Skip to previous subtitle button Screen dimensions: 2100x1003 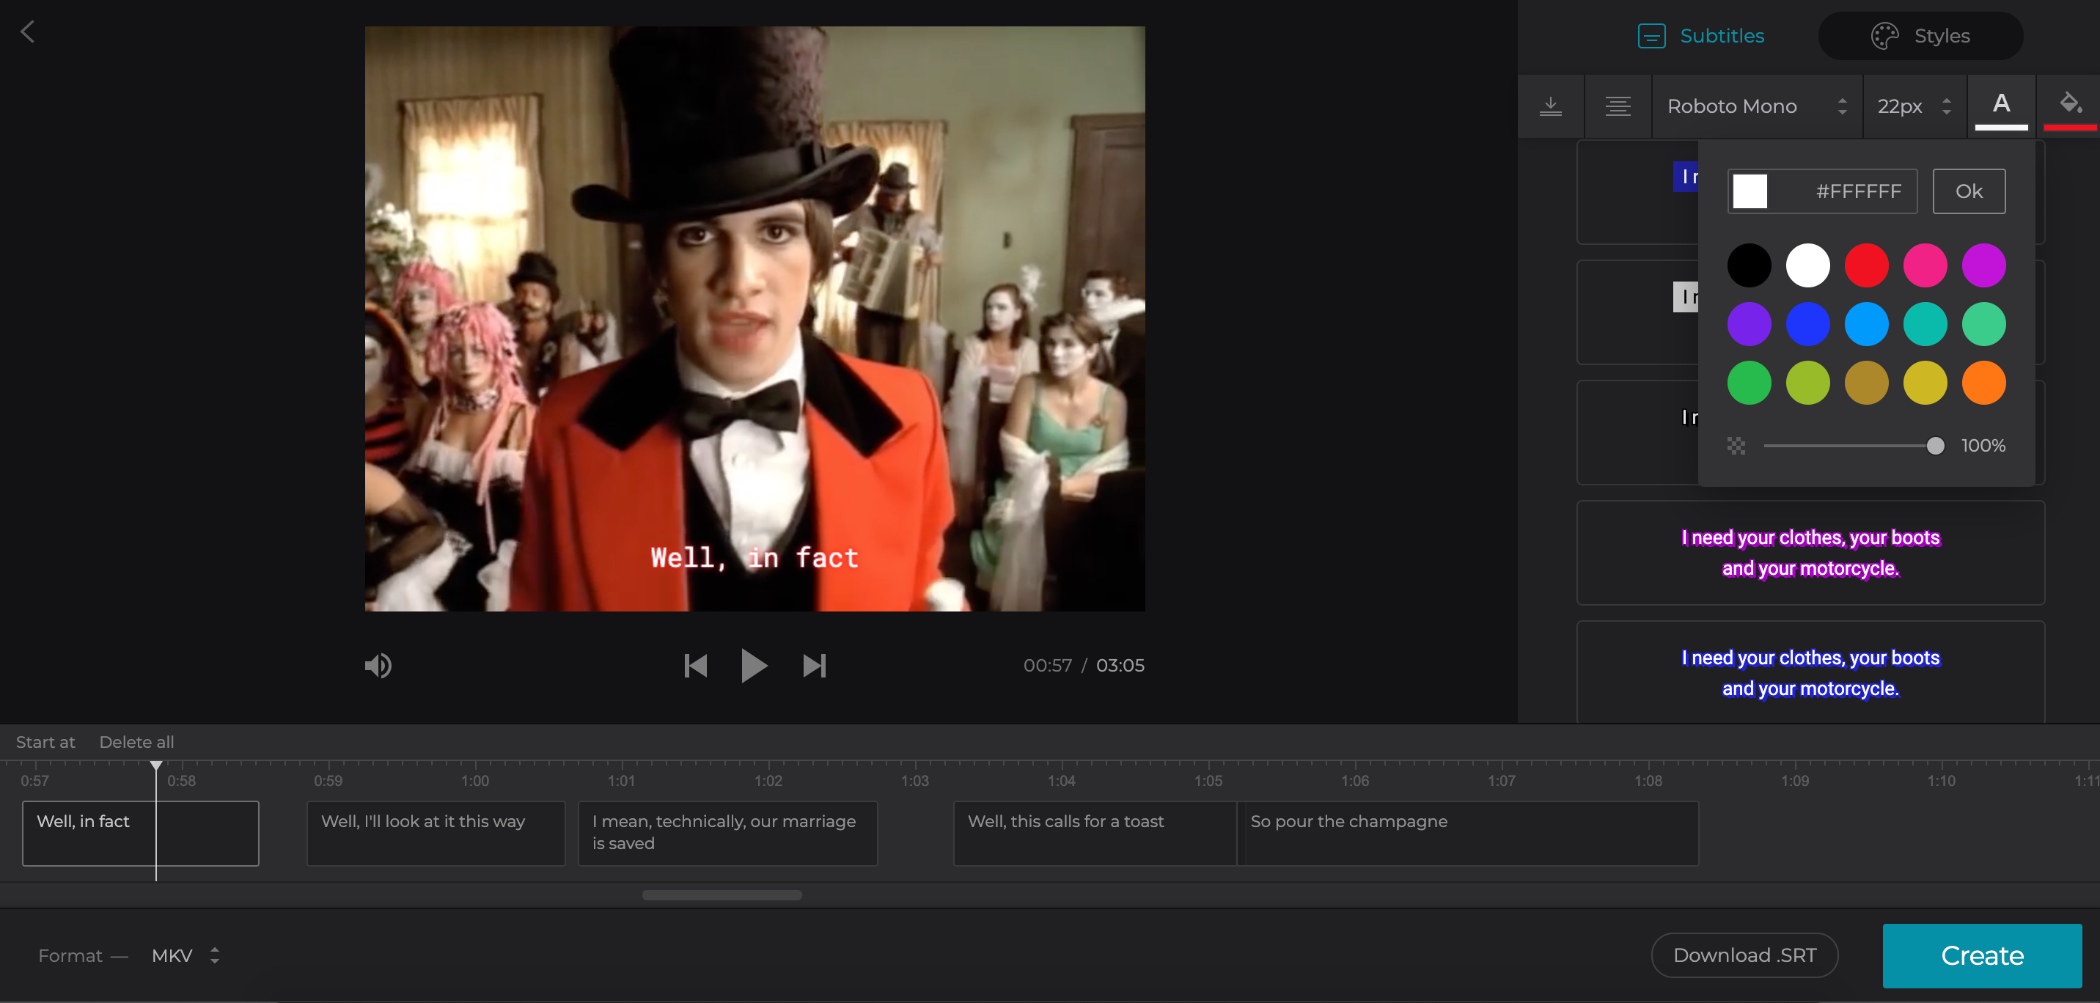point(695,666)
